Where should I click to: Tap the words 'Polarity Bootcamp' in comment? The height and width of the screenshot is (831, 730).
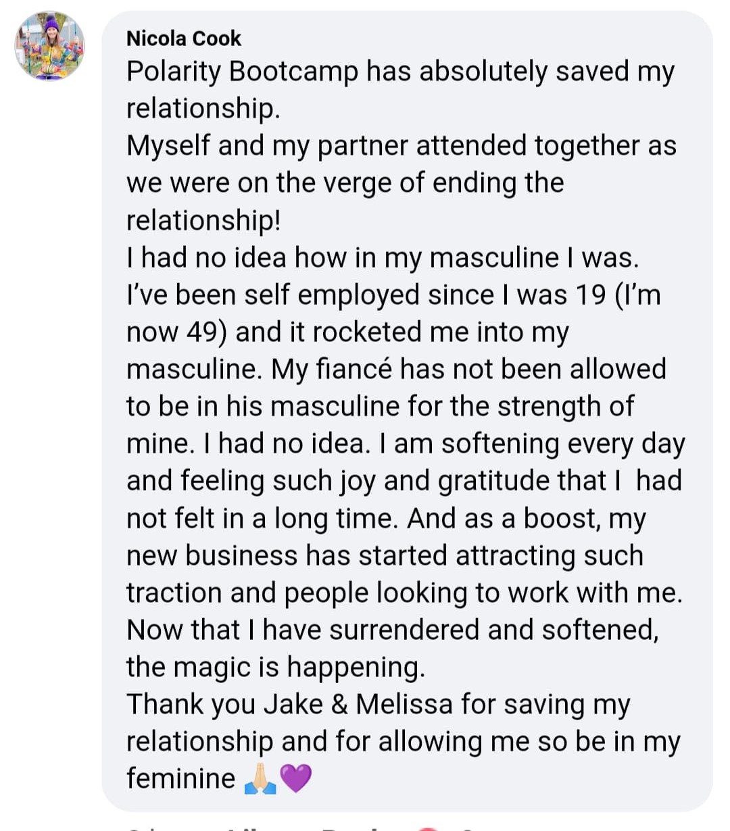tap(243, 72)
